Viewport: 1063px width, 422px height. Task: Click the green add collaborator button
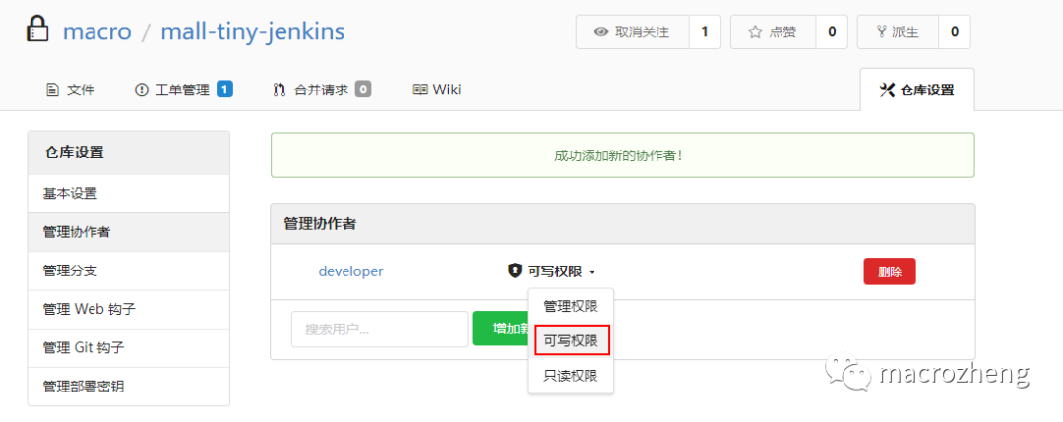click(x=500, y=329)
